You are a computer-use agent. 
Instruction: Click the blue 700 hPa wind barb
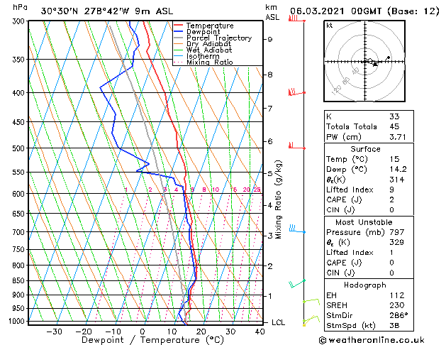[x=297, y=229]
